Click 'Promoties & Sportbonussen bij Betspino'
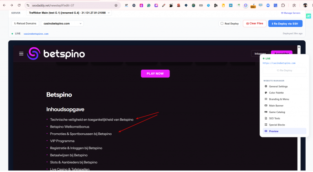The height and width of the screenshot is (172, 313). [x=81, y=134]
